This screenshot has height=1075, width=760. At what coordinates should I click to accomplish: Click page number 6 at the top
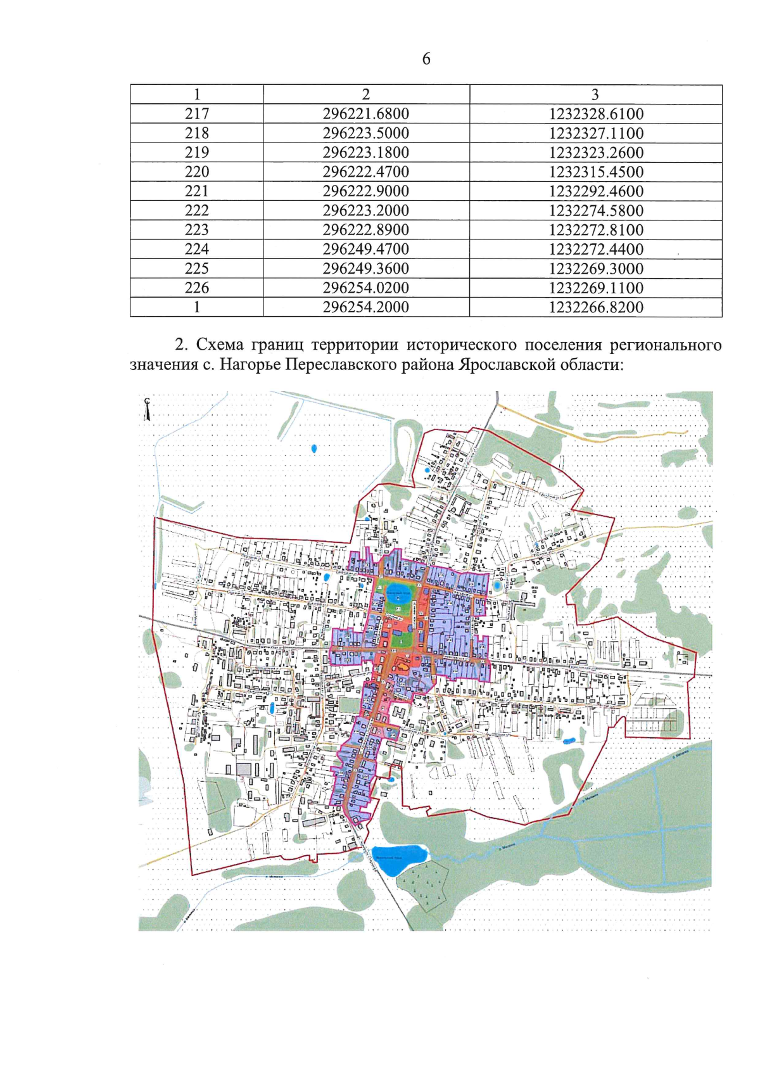click(x=426, y=59)
